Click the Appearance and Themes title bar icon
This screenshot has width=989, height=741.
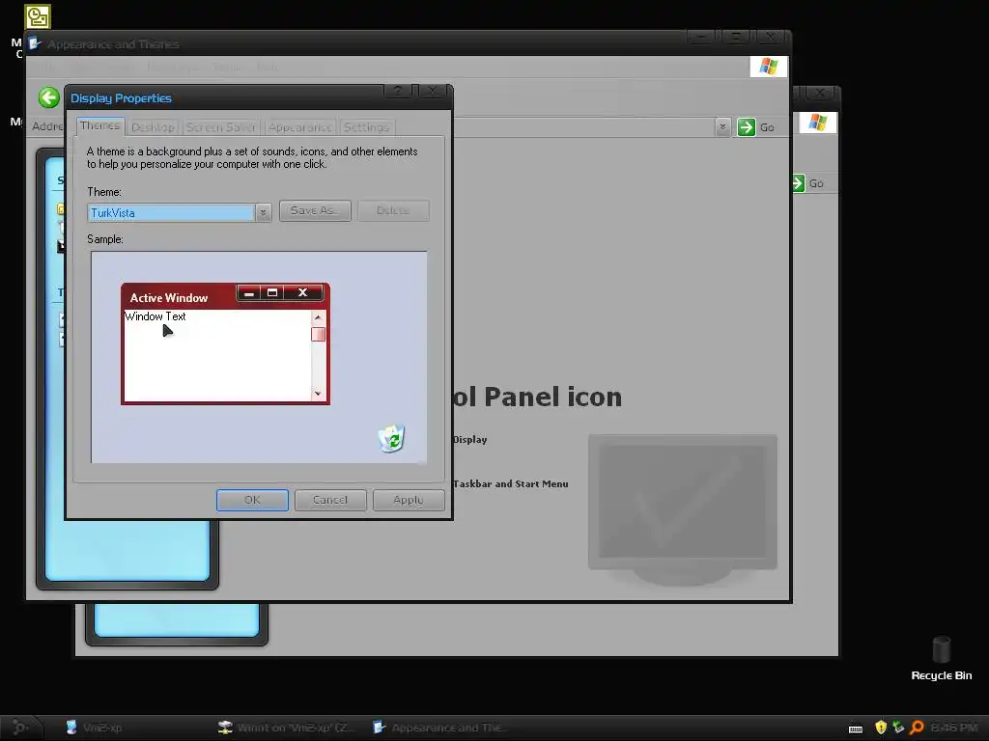[35, 43]
